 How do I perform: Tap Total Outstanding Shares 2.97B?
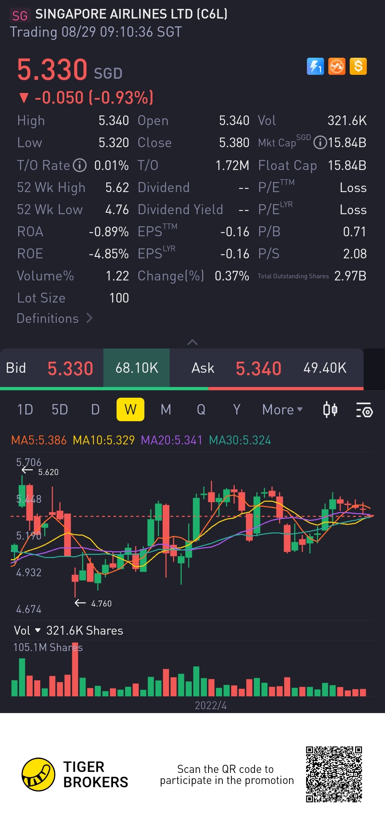(x=350, y=276)
